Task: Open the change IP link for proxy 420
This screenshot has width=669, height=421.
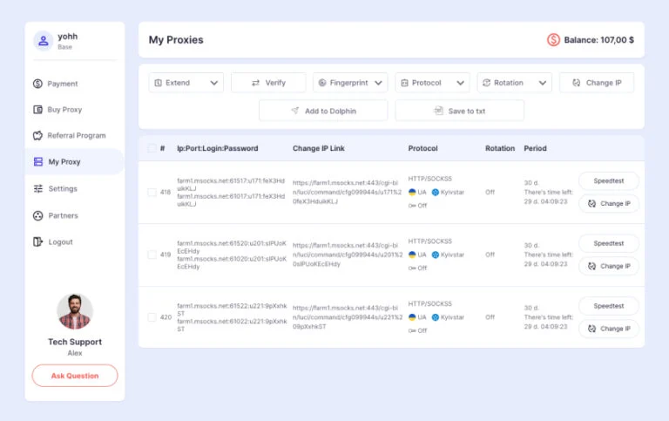Action: coord(348,317)
